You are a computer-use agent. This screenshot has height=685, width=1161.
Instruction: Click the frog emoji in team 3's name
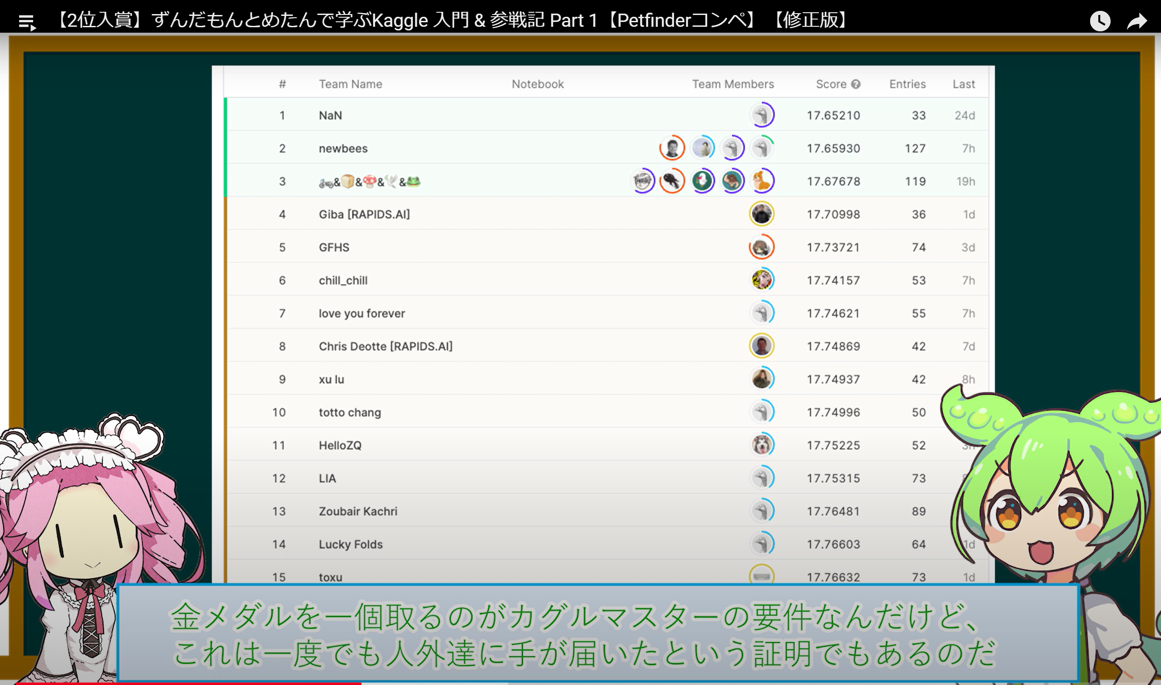[x=415, y=182]
